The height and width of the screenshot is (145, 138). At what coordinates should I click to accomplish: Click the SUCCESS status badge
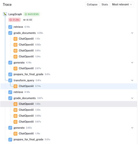click(32, 14)
